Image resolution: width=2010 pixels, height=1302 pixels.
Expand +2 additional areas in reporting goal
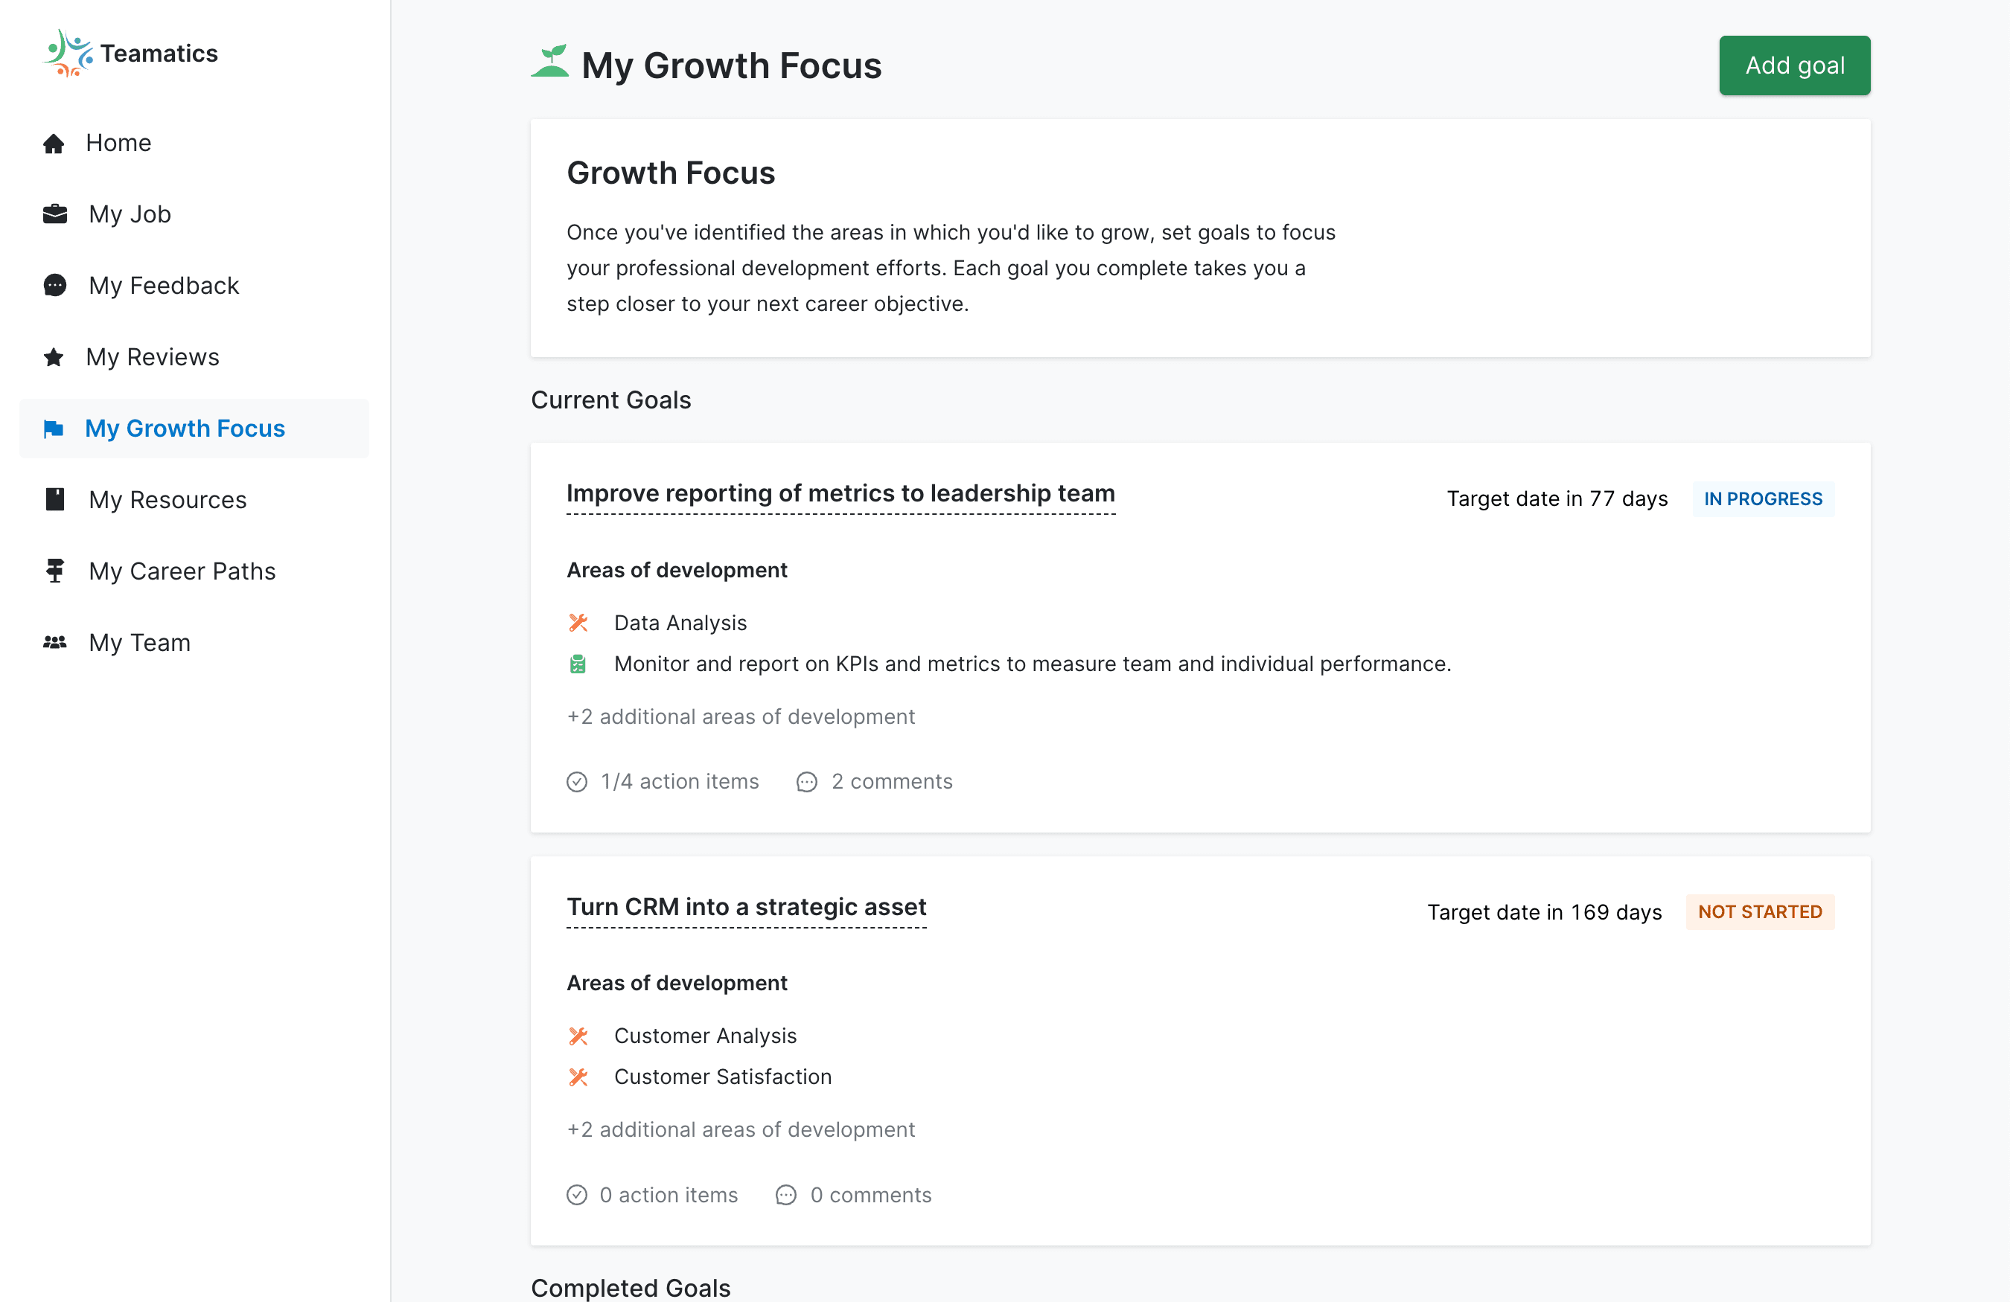click(x=741, y=716)
